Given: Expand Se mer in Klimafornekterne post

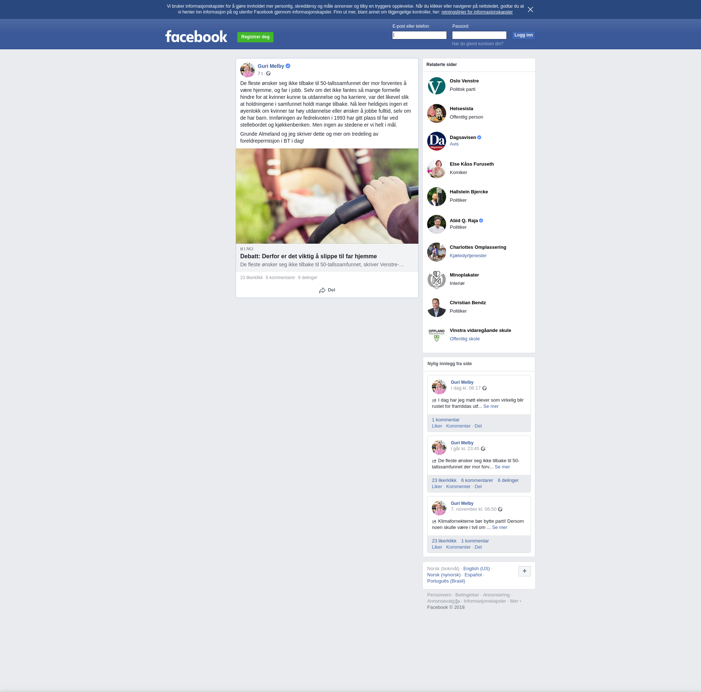Looking at the screenshot, I should coord(499,527).
